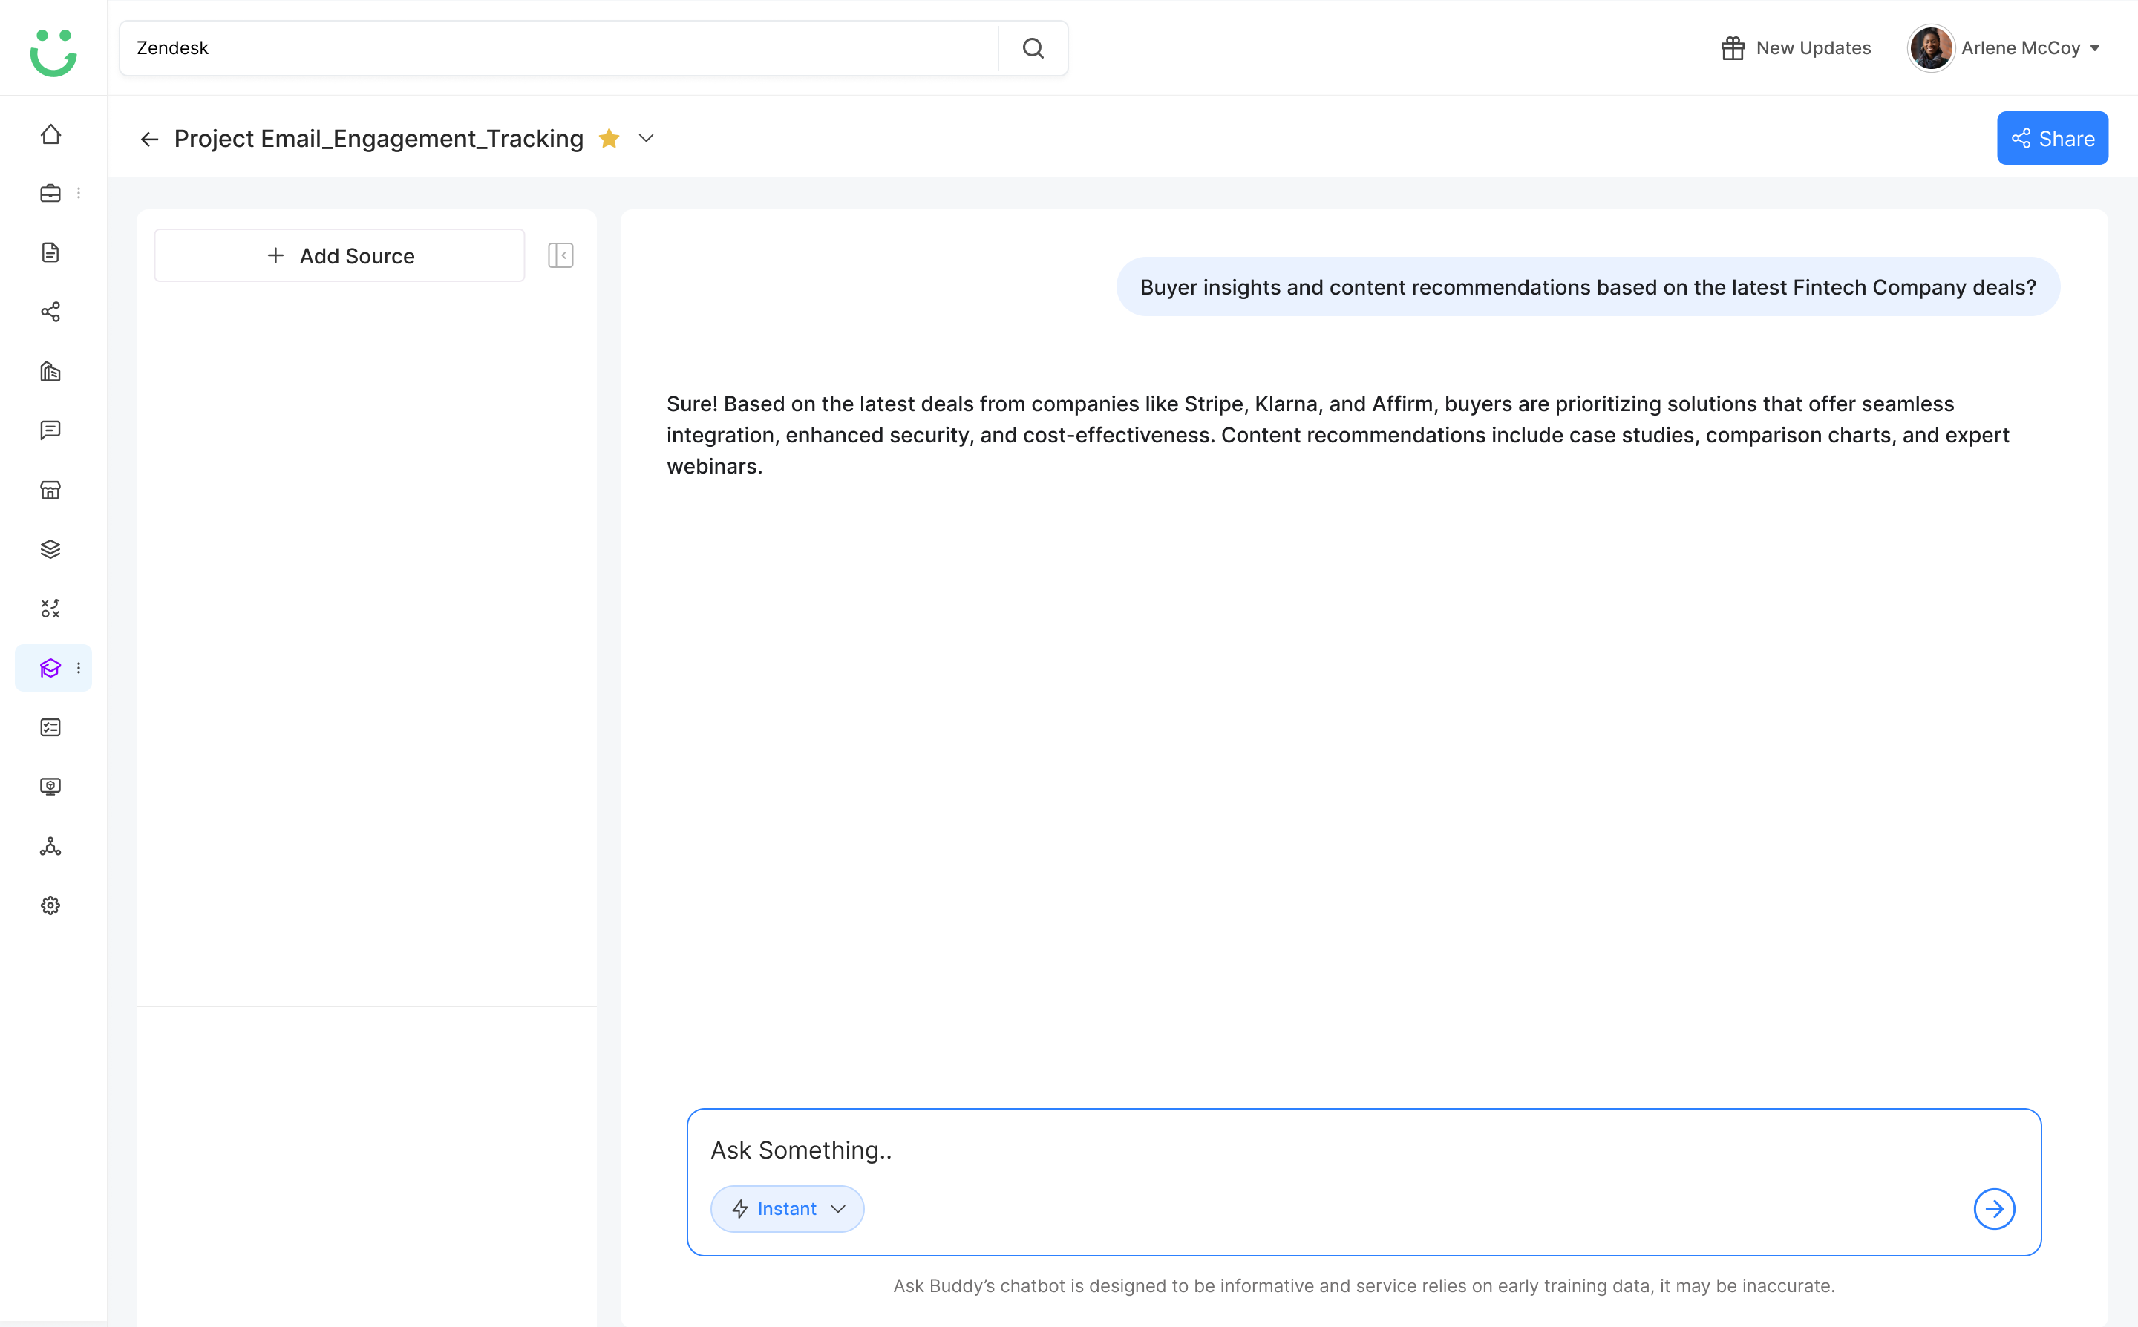Screen dimensions: 2138x1327
Task: Click the briefcase icon in sidebar
Action: [51, 193]
